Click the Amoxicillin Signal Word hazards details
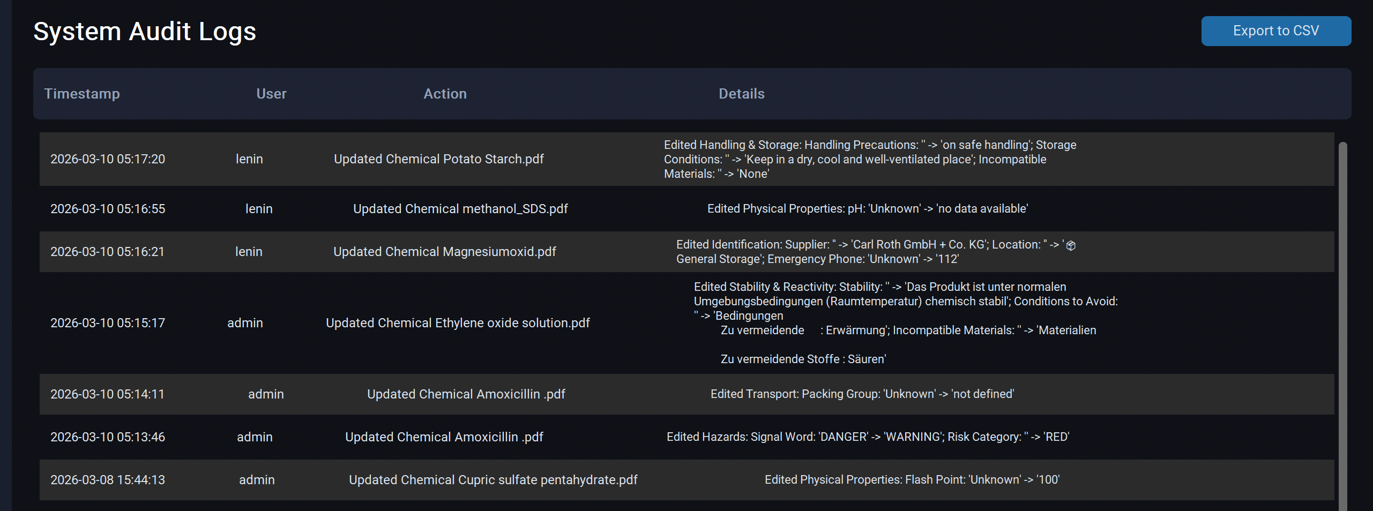 point(867,437)
